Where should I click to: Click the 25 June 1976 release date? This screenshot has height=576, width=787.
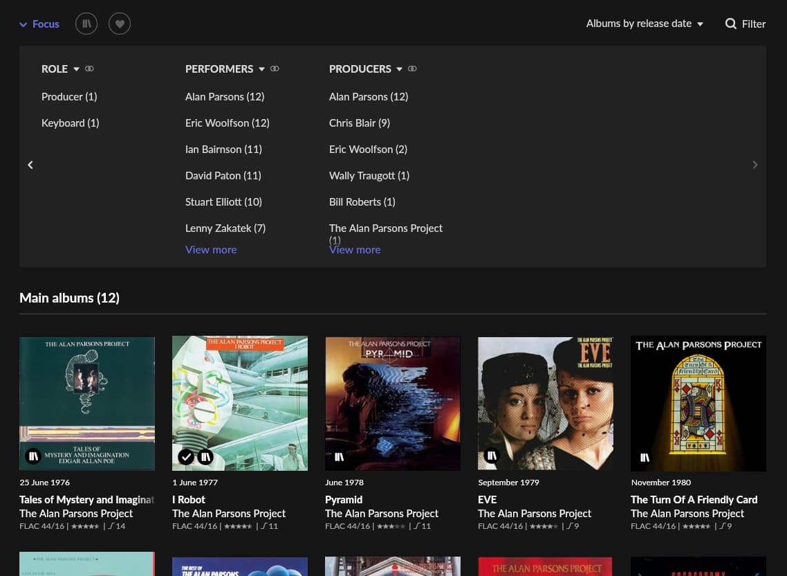coord(45,483)
